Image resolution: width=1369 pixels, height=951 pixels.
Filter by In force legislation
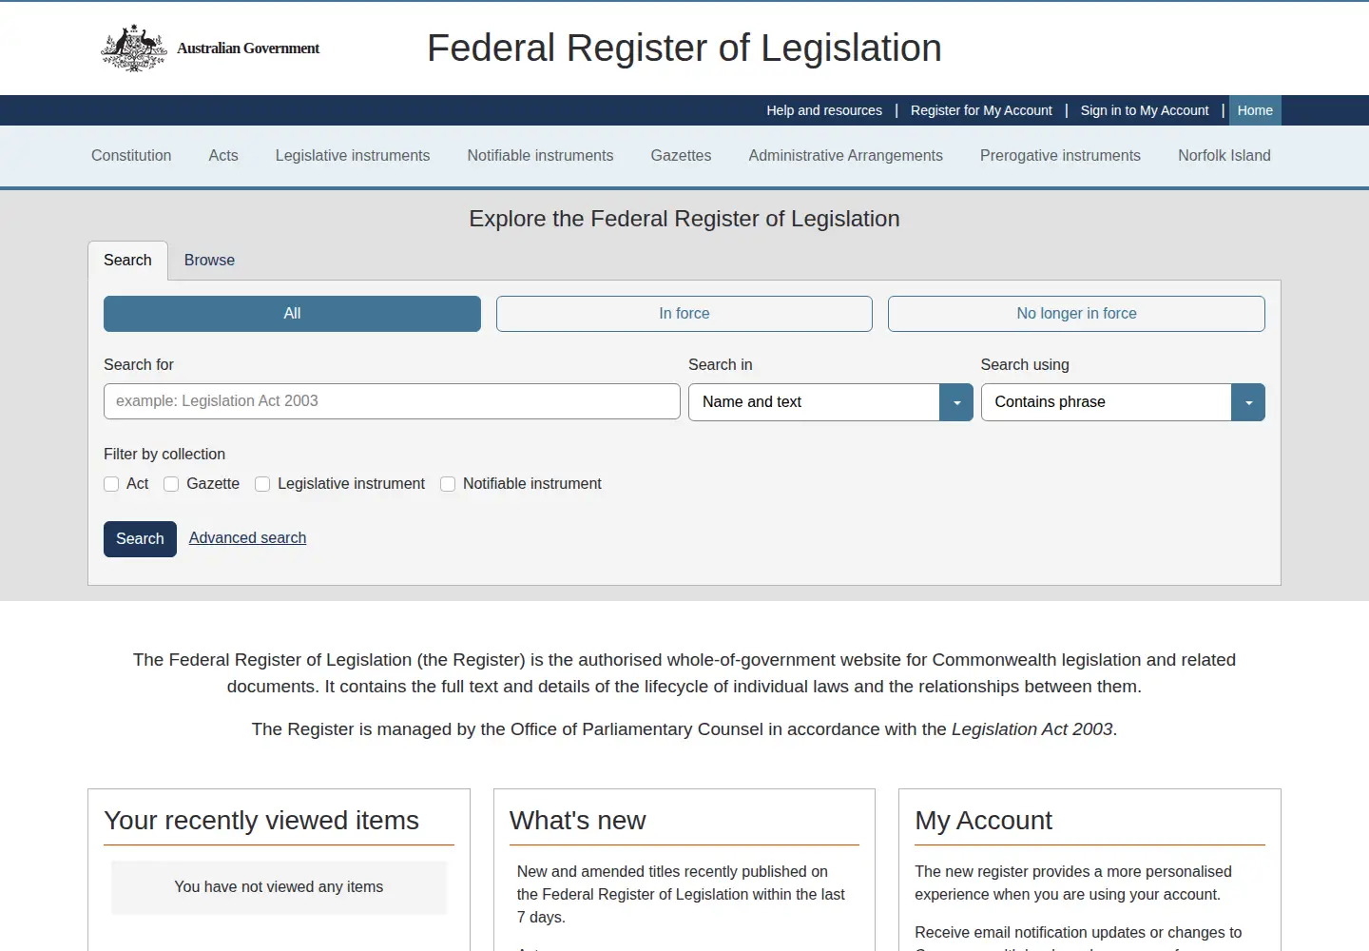pyautogui.click(x=684, y=314)
